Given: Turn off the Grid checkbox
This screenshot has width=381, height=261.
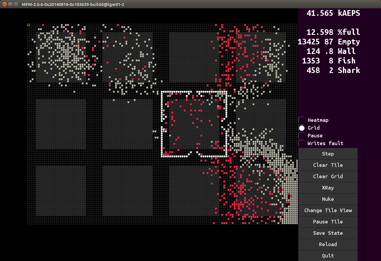Looking at the screenshot, I should [302, 128].
